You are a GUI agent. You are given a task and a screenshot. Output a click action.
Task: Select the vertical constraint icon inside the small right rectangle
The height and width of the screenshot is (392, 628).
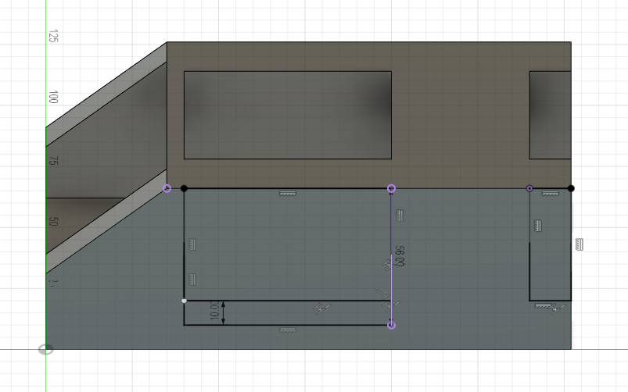[x=538, y=226]
